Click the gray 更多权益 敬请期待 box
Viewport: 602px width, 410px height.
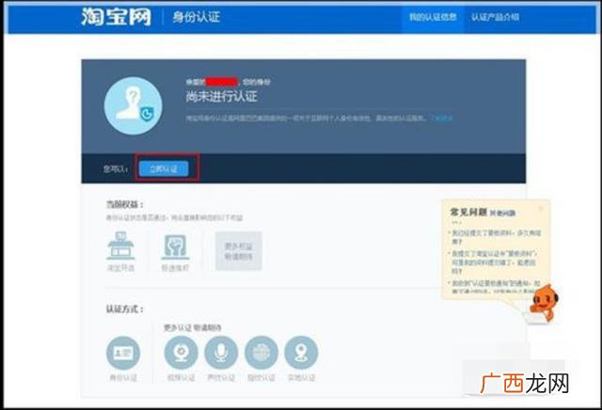pos(238,251)
